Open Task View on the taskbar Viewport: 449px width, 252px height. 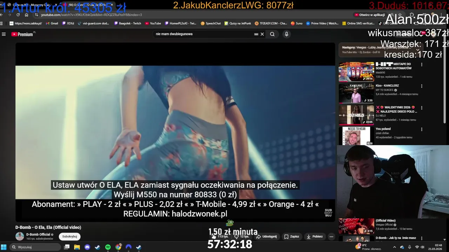click(67, 247)
